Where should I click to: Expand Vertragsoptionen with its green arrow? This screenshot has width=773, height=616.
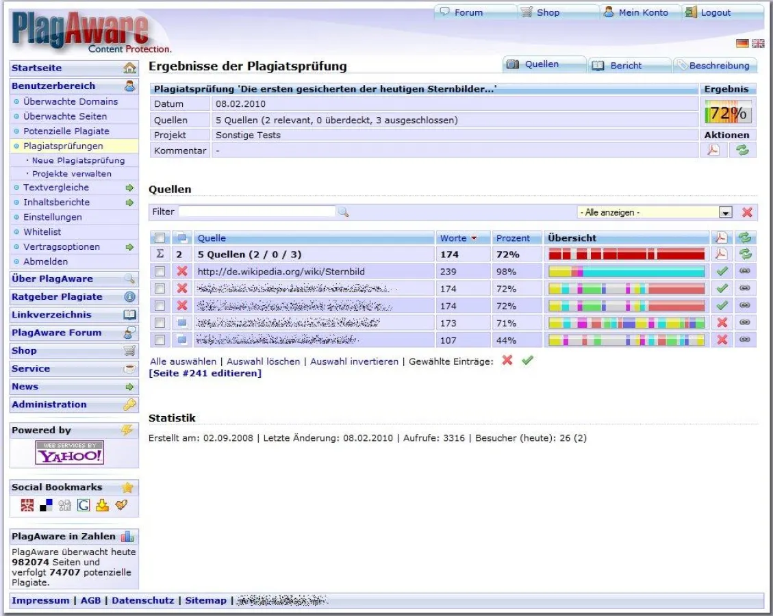click(129, 247)
